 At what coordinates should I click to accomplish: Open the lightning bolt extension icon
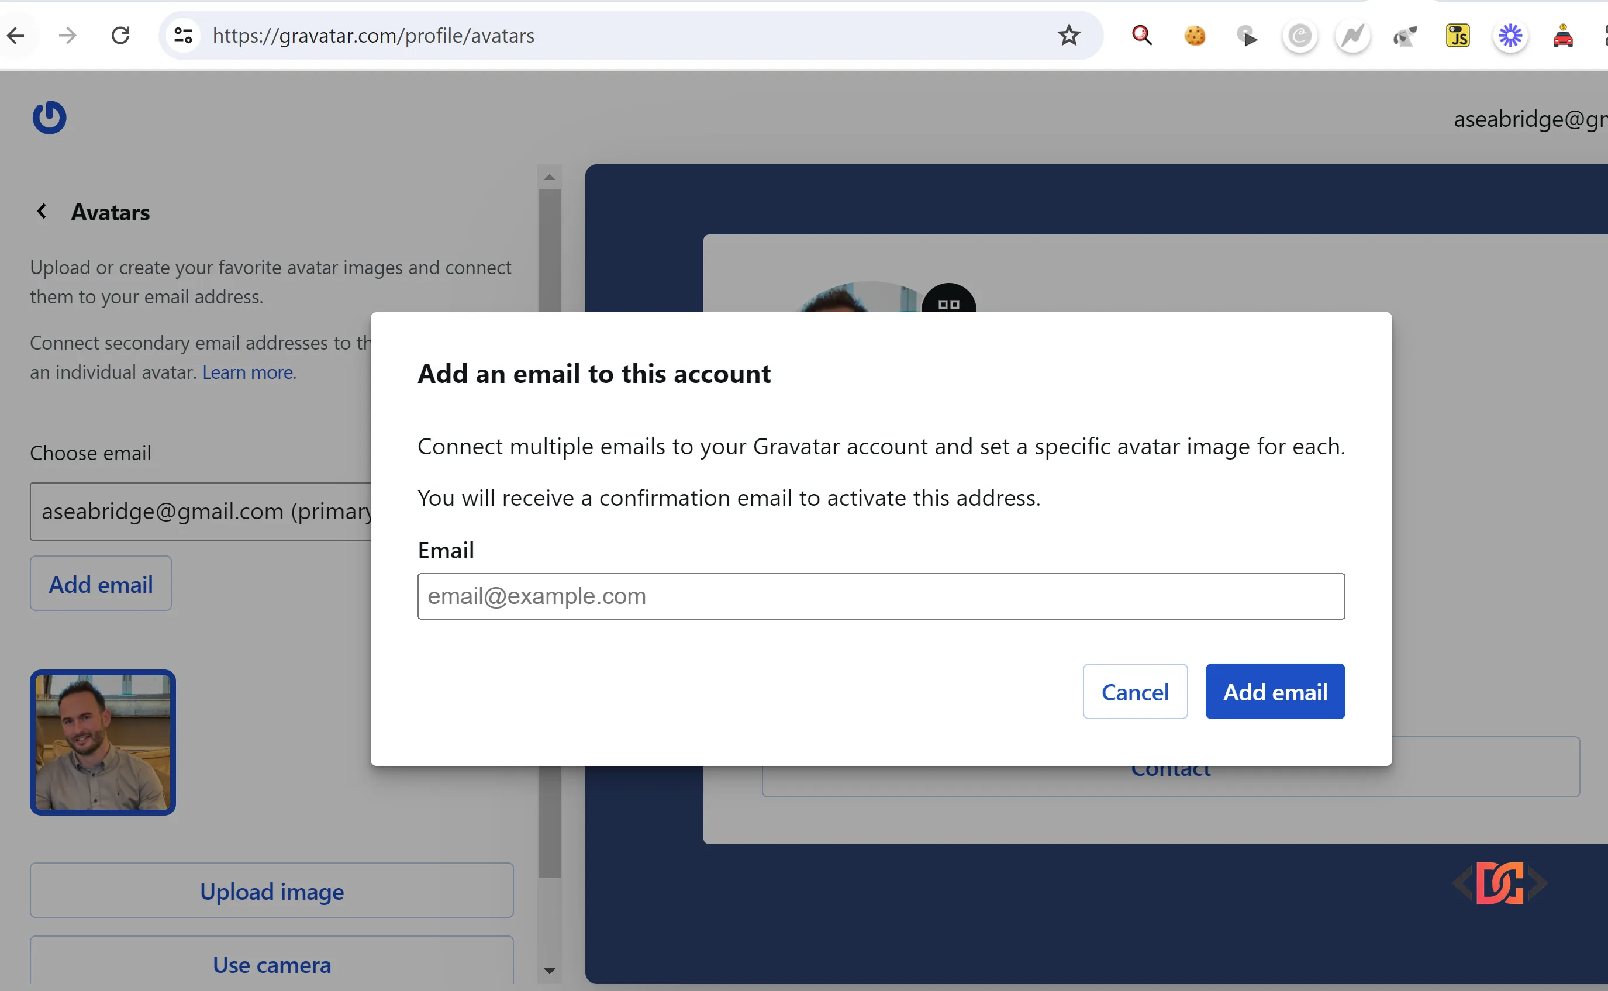click(1352, 36)
